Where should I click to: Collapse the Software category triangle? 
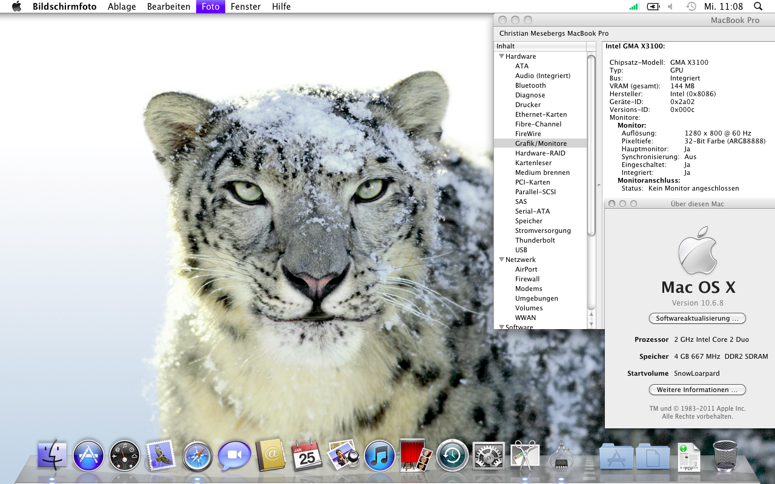(501, 327)
